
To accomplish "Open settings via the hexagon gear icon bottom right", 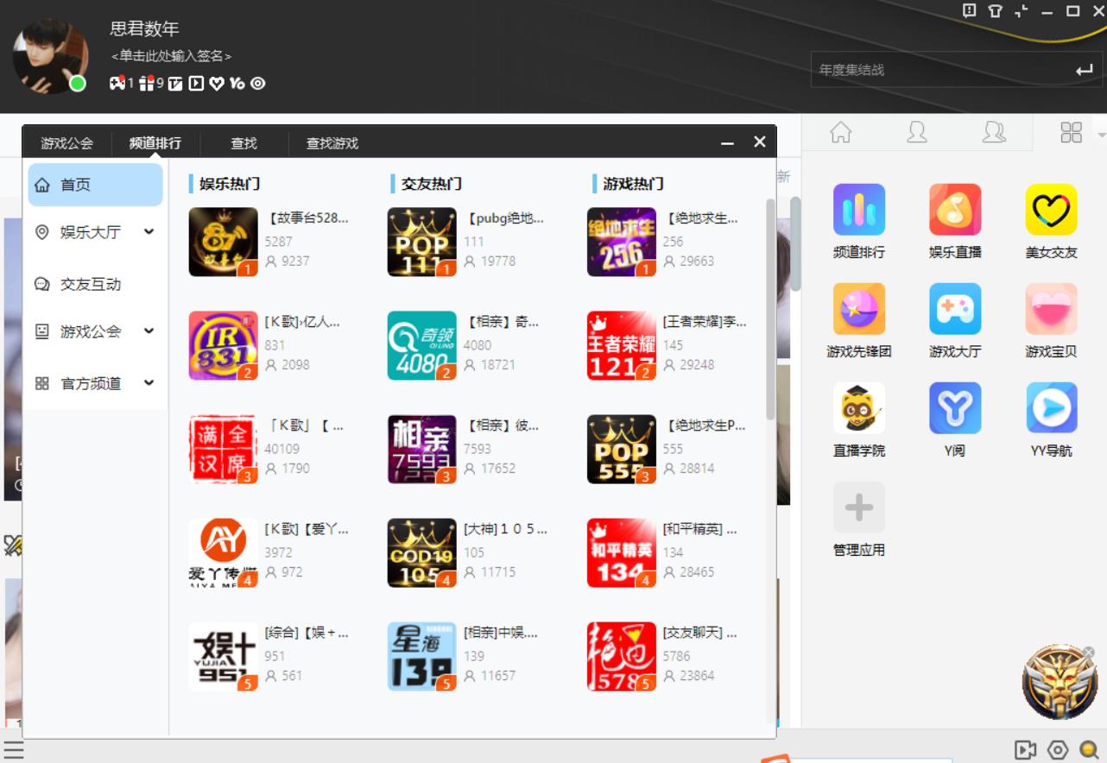I will pyautogui.click(x=1058, y=749).
